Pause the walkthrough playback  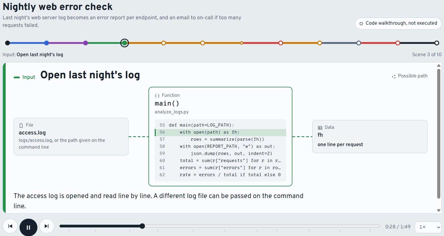coord(28,227)
